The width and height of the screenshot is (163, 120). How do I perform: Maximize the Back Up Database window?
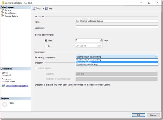pos(149,3)
